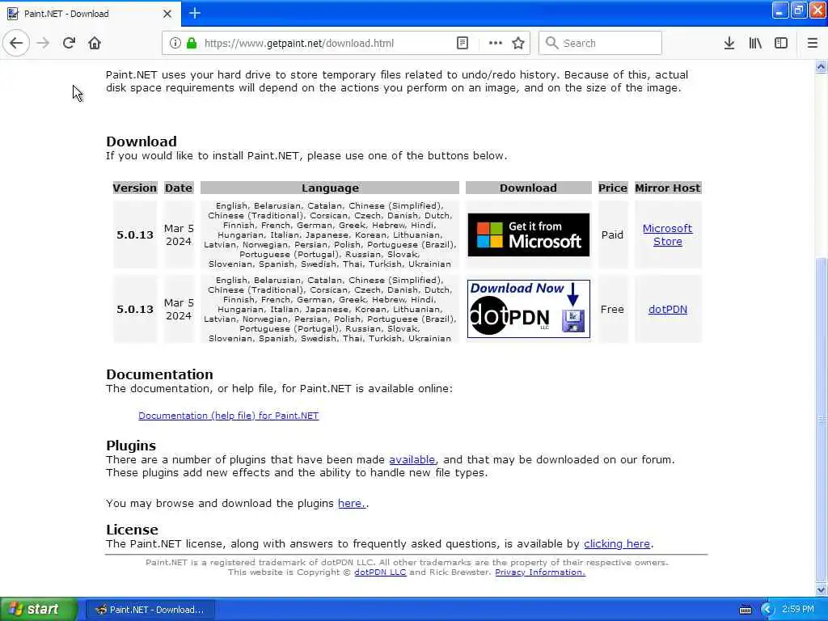
Task: Click the 2:59 PM system clock
Action: point(798,610)
